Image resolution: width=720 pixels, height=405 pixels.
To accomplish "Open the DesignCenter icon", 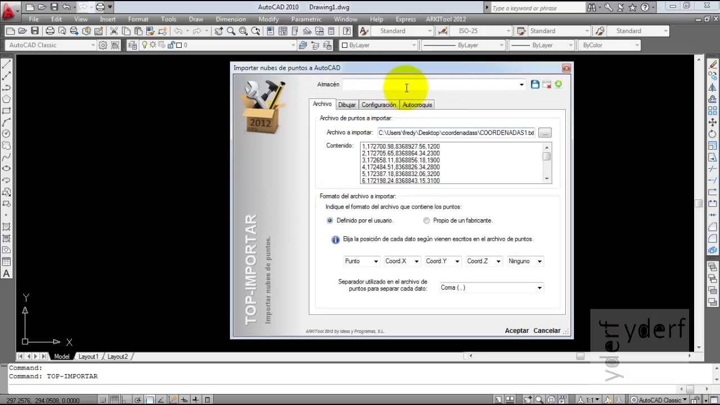I will [282, 31].
